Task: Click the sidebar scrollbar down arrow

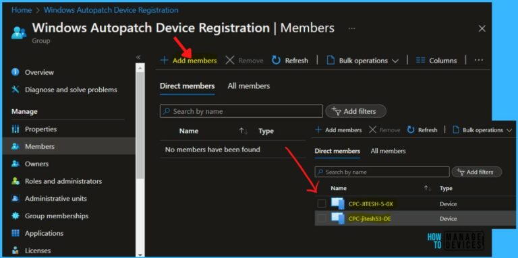Action: 140,255
